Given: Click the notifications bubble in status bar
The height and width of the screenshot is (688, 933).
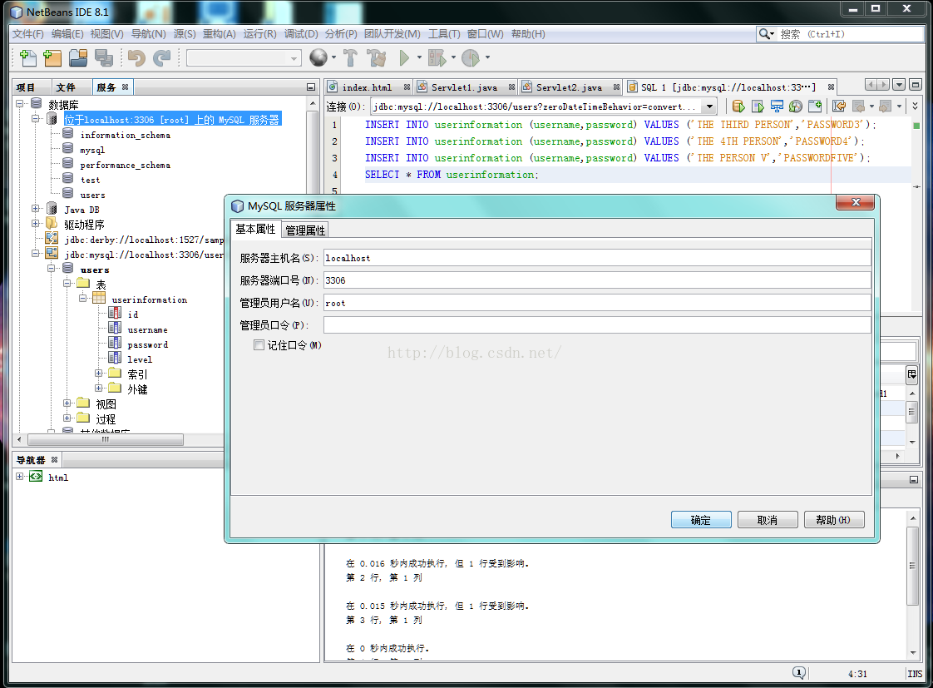Looking at the screenshot, I should click(799, 673).
